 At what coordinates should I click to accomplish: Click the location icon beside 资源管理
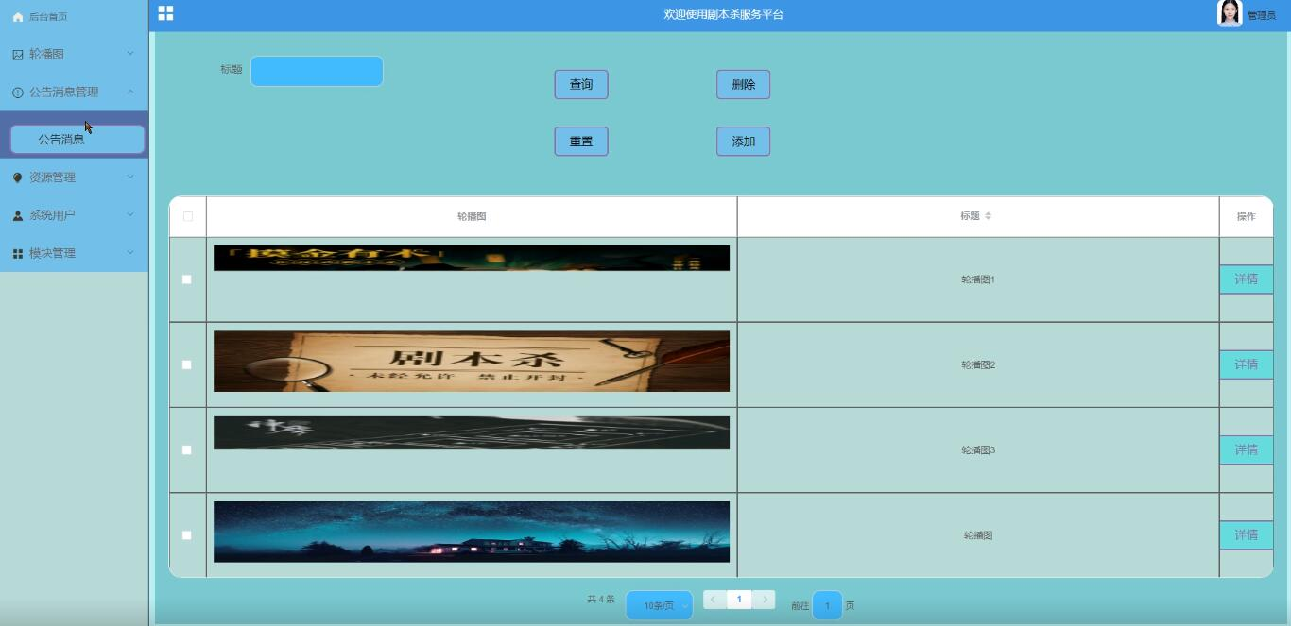[x=18, y=178]
